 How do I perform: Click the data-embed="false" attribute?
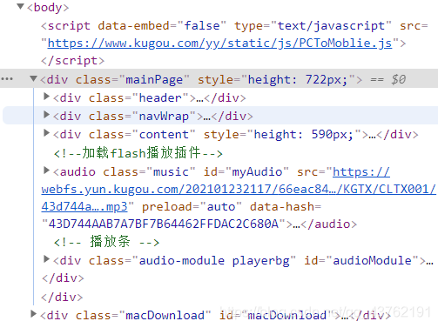(x=162, y=26)
